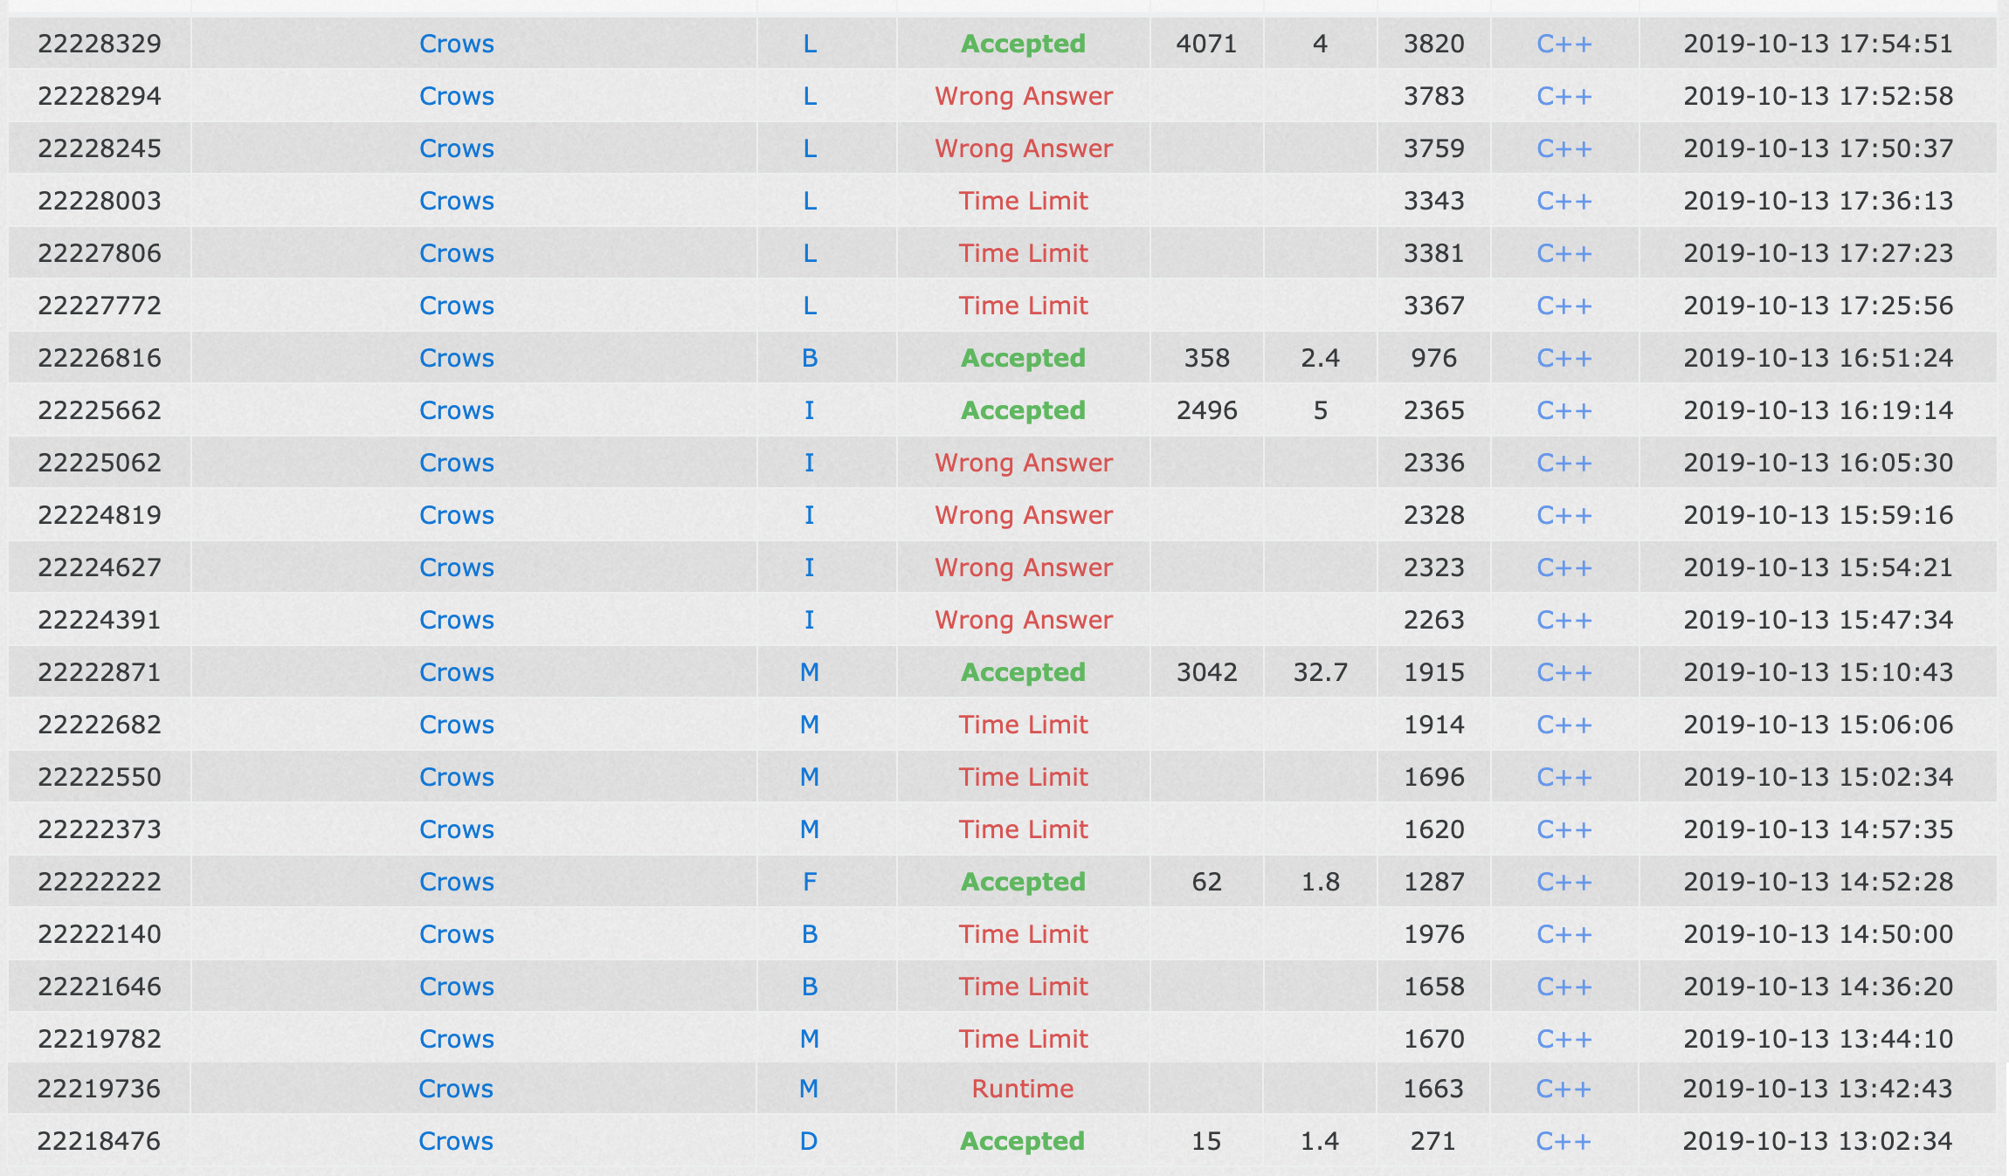The width and height of the screenshot is (2009, 1176).
Task: Open problem L link for run 22228294
Action: [810, 96]
